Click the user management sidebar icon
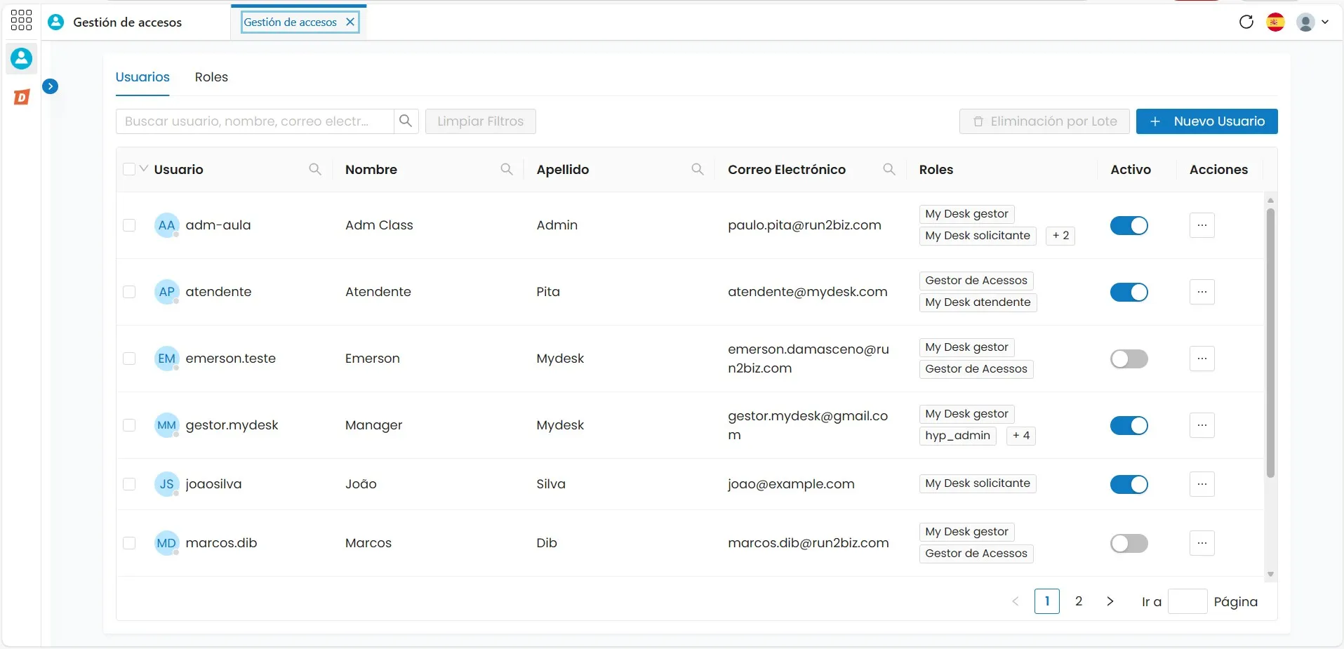The width and height of the screenshot is (1344, 649). 21,58
